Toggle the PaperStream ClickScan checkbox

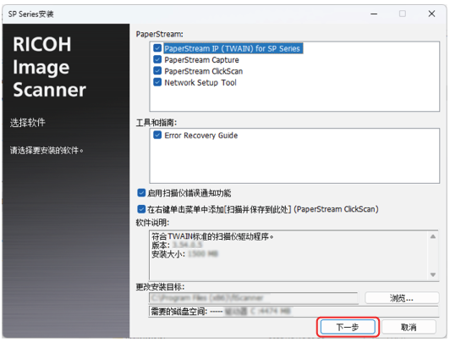pyautogui.click(x=157, y=70)
